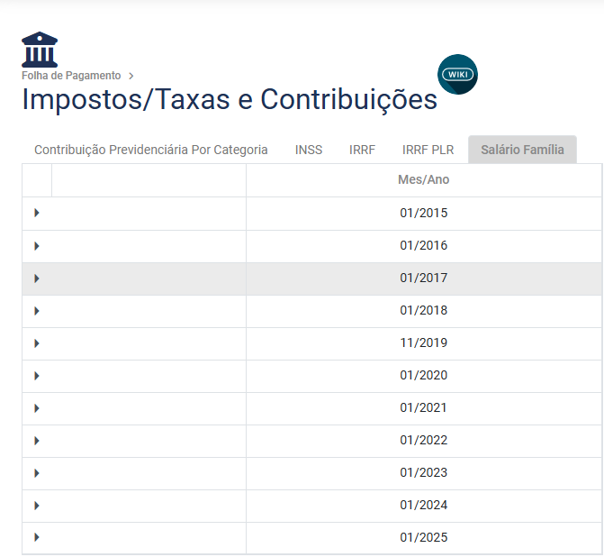604x557 pixels.
Task: Click the Folha de Pagamento breadcrumb link
Action: click(x=71, y=76)
